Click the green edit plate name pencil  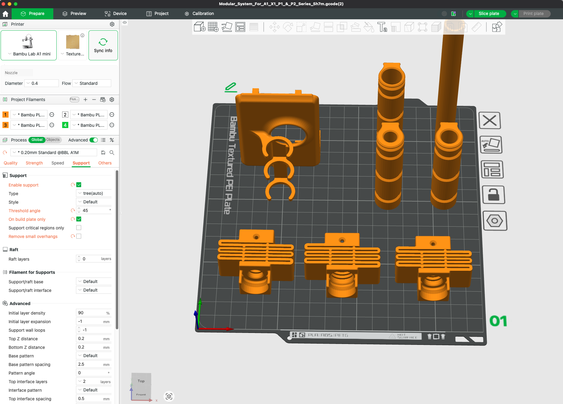coord(231,87)
